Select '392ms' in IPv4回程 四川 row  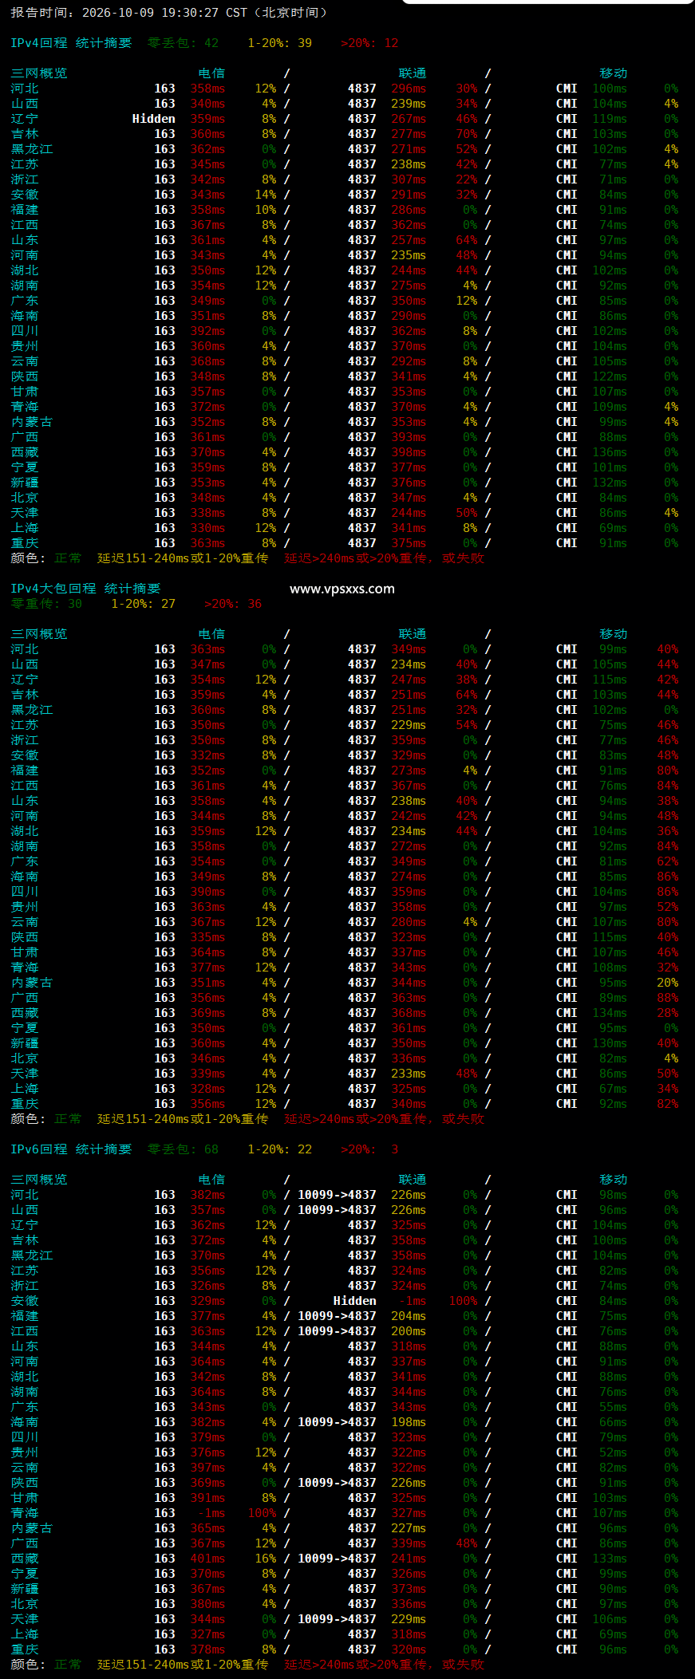coord(207,331)
